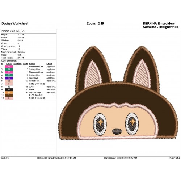This screenshot has height=181, width=181.
Task: Select 'R245 G193 B185' in row 7
Action: click(x=37, y=84)
